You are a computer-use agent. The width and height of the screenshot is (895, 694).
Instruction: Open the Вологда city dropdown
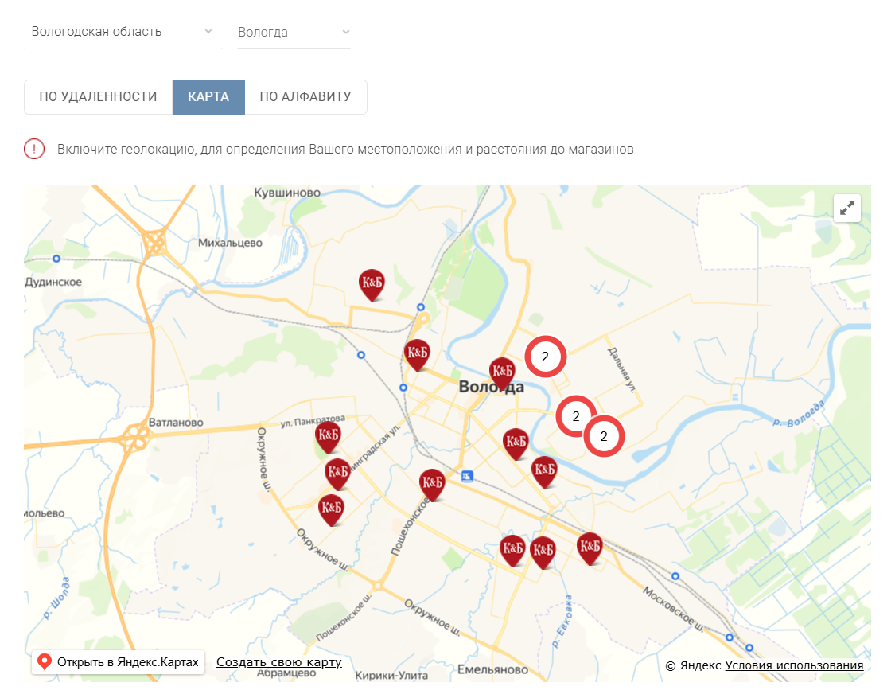(x=294, y=32)
